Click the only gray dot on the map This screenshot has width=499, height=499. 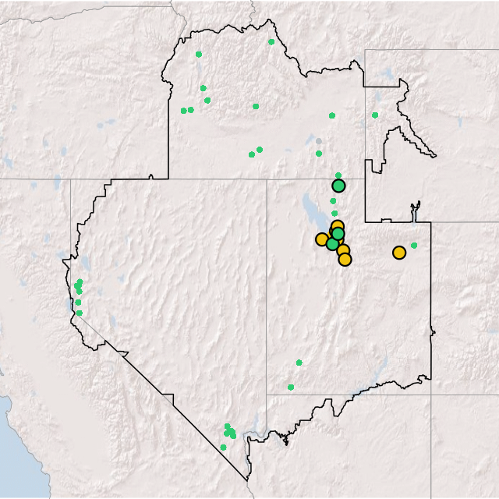(318, 141)
